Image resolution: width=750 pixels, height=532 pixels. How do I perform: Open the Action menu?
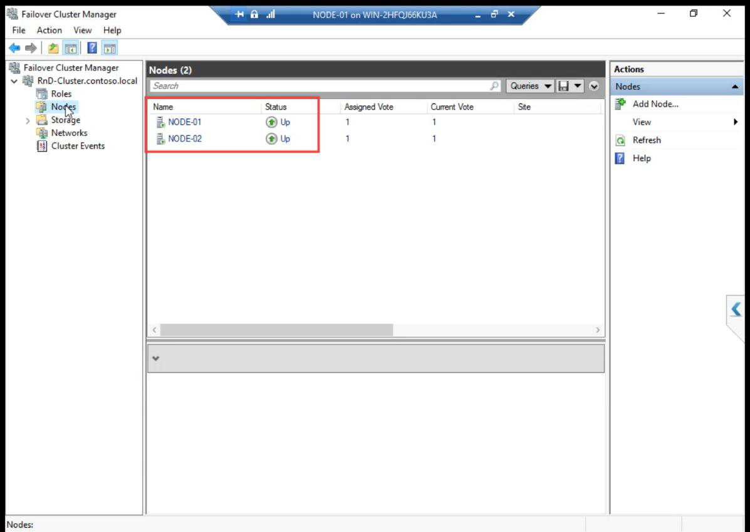(49, 30)
